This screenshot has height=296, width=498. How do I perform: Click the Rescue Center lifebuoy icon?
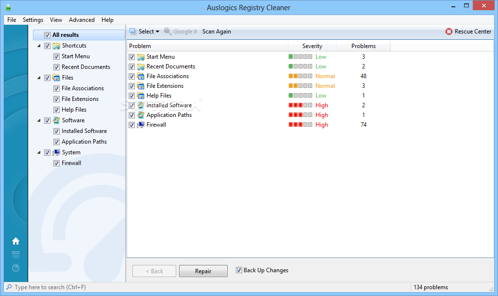pos(449,32)
